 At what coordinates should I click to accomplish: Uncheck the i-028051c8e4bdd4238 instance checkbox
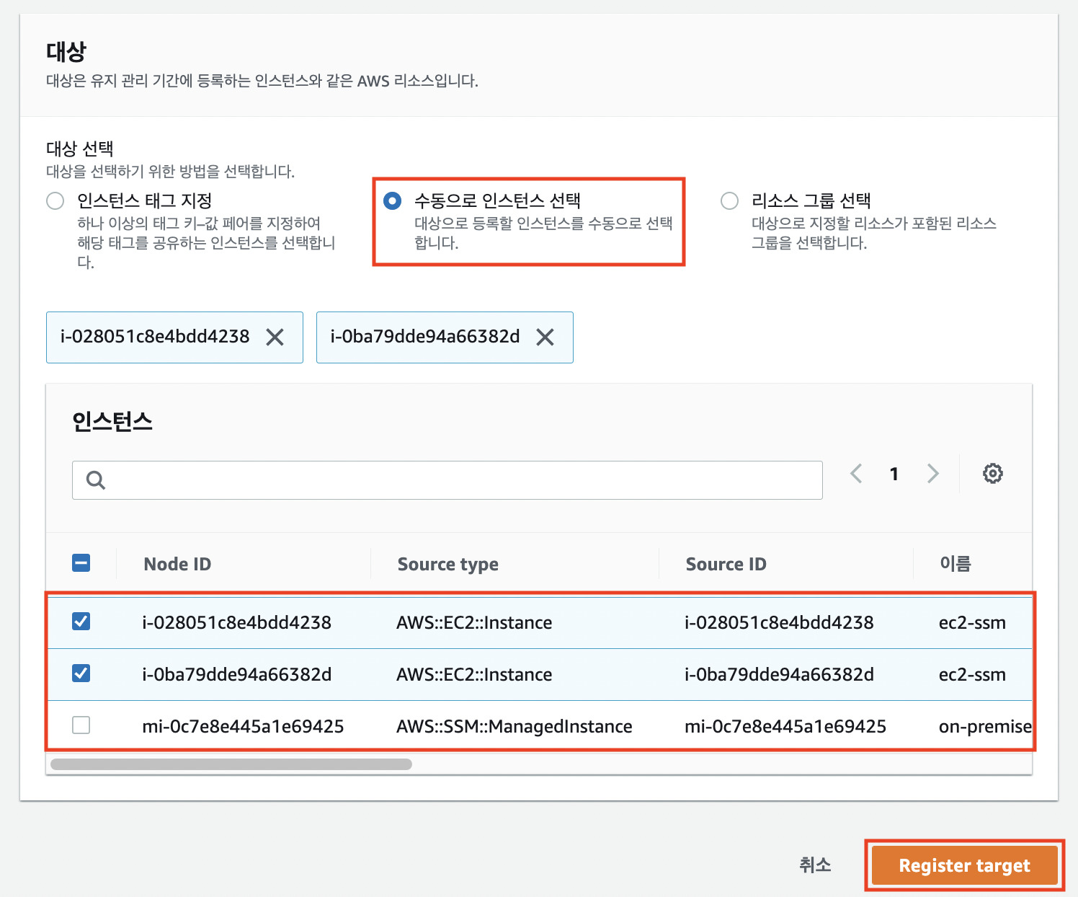[x=81, y=622]
